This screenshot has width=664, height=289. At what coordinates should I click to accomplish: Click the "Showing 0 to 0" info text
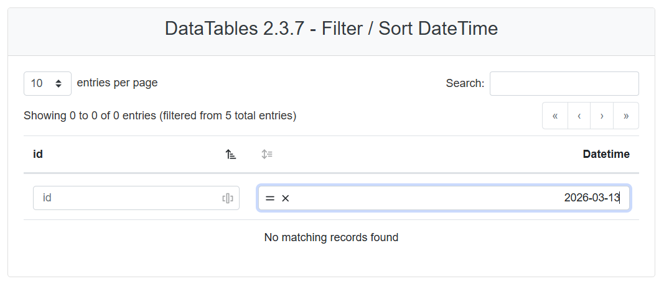159,116
